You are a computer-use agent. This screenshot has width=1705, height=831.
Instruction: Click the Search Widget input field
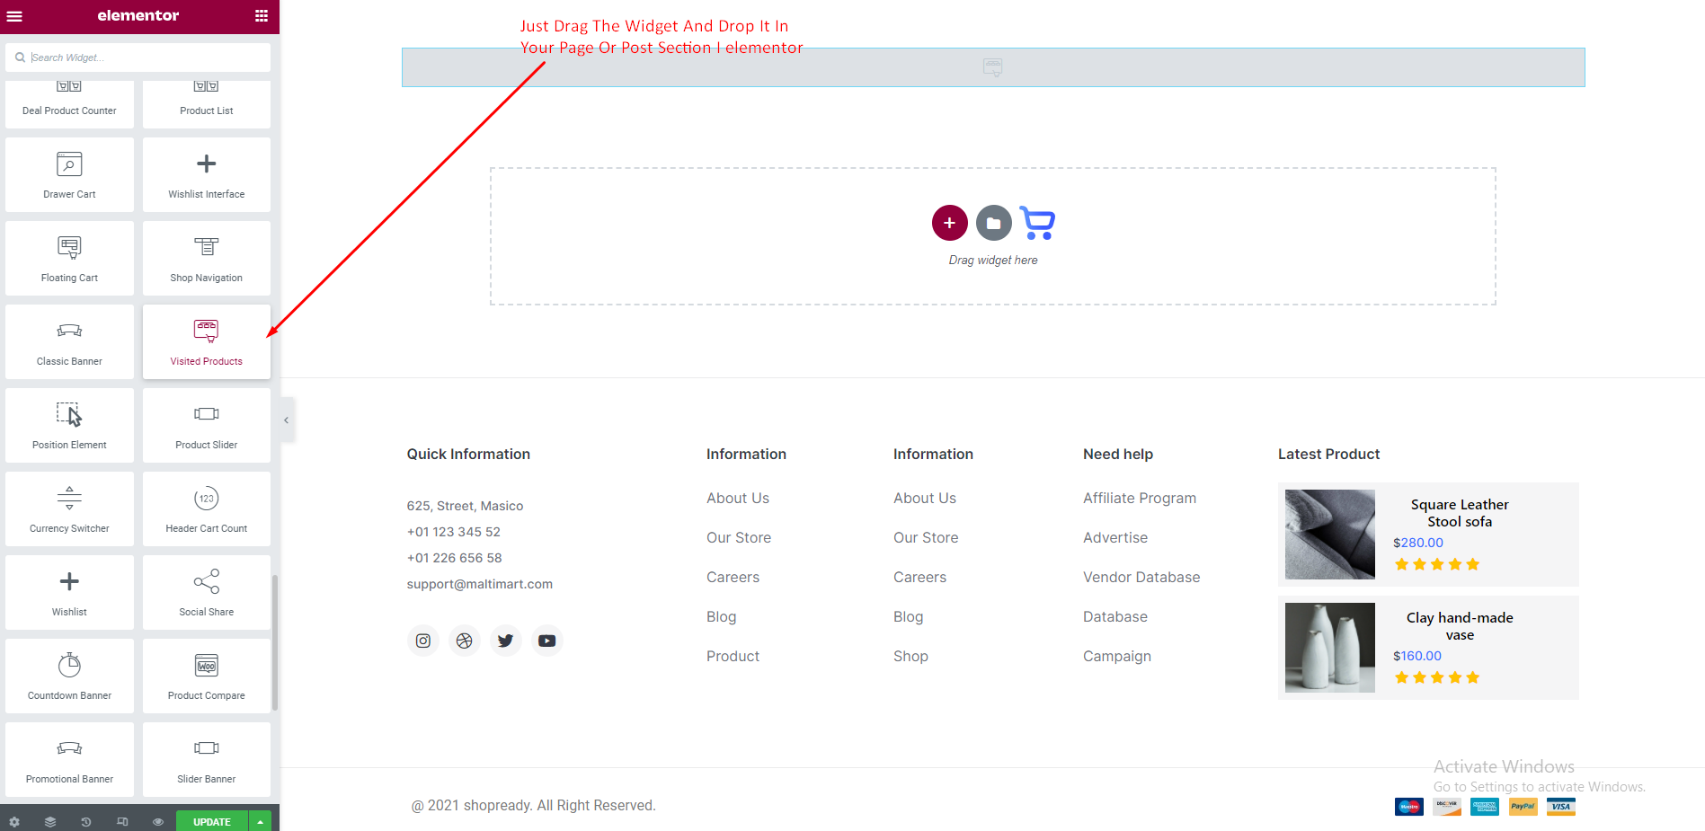(x=144, y=57)
